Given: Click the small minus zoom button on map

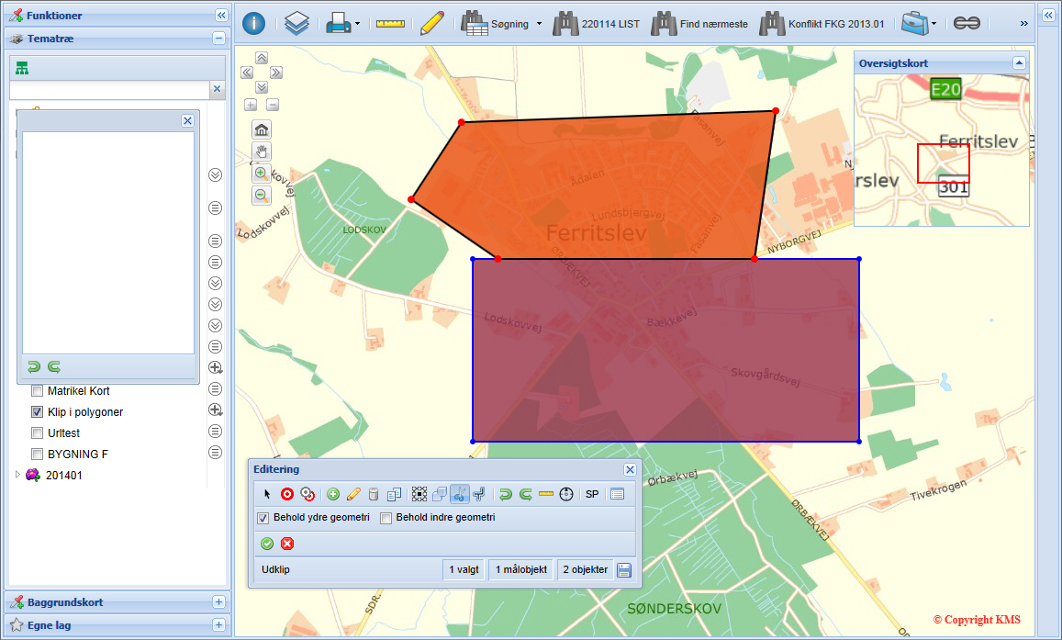Looking at the screenshot, I should 273,105.
